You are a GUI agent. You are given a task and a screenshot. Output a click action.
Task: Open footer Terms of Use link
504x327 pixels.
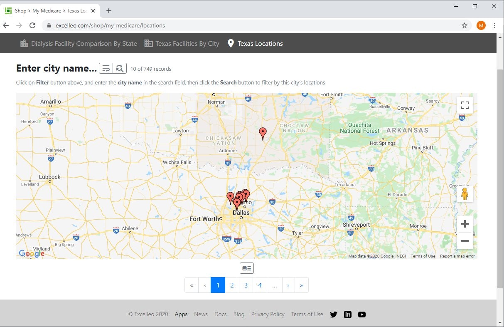coord(307,315)
